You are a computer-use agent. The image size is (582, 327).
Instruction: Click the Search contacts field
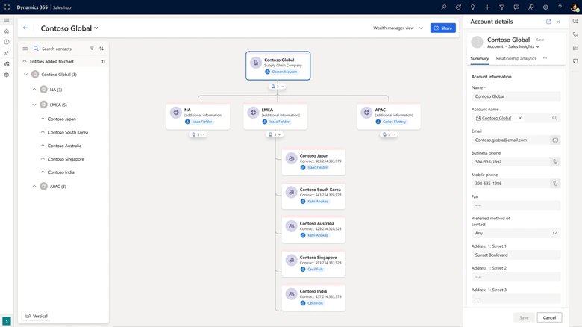[x=62, y=49]
